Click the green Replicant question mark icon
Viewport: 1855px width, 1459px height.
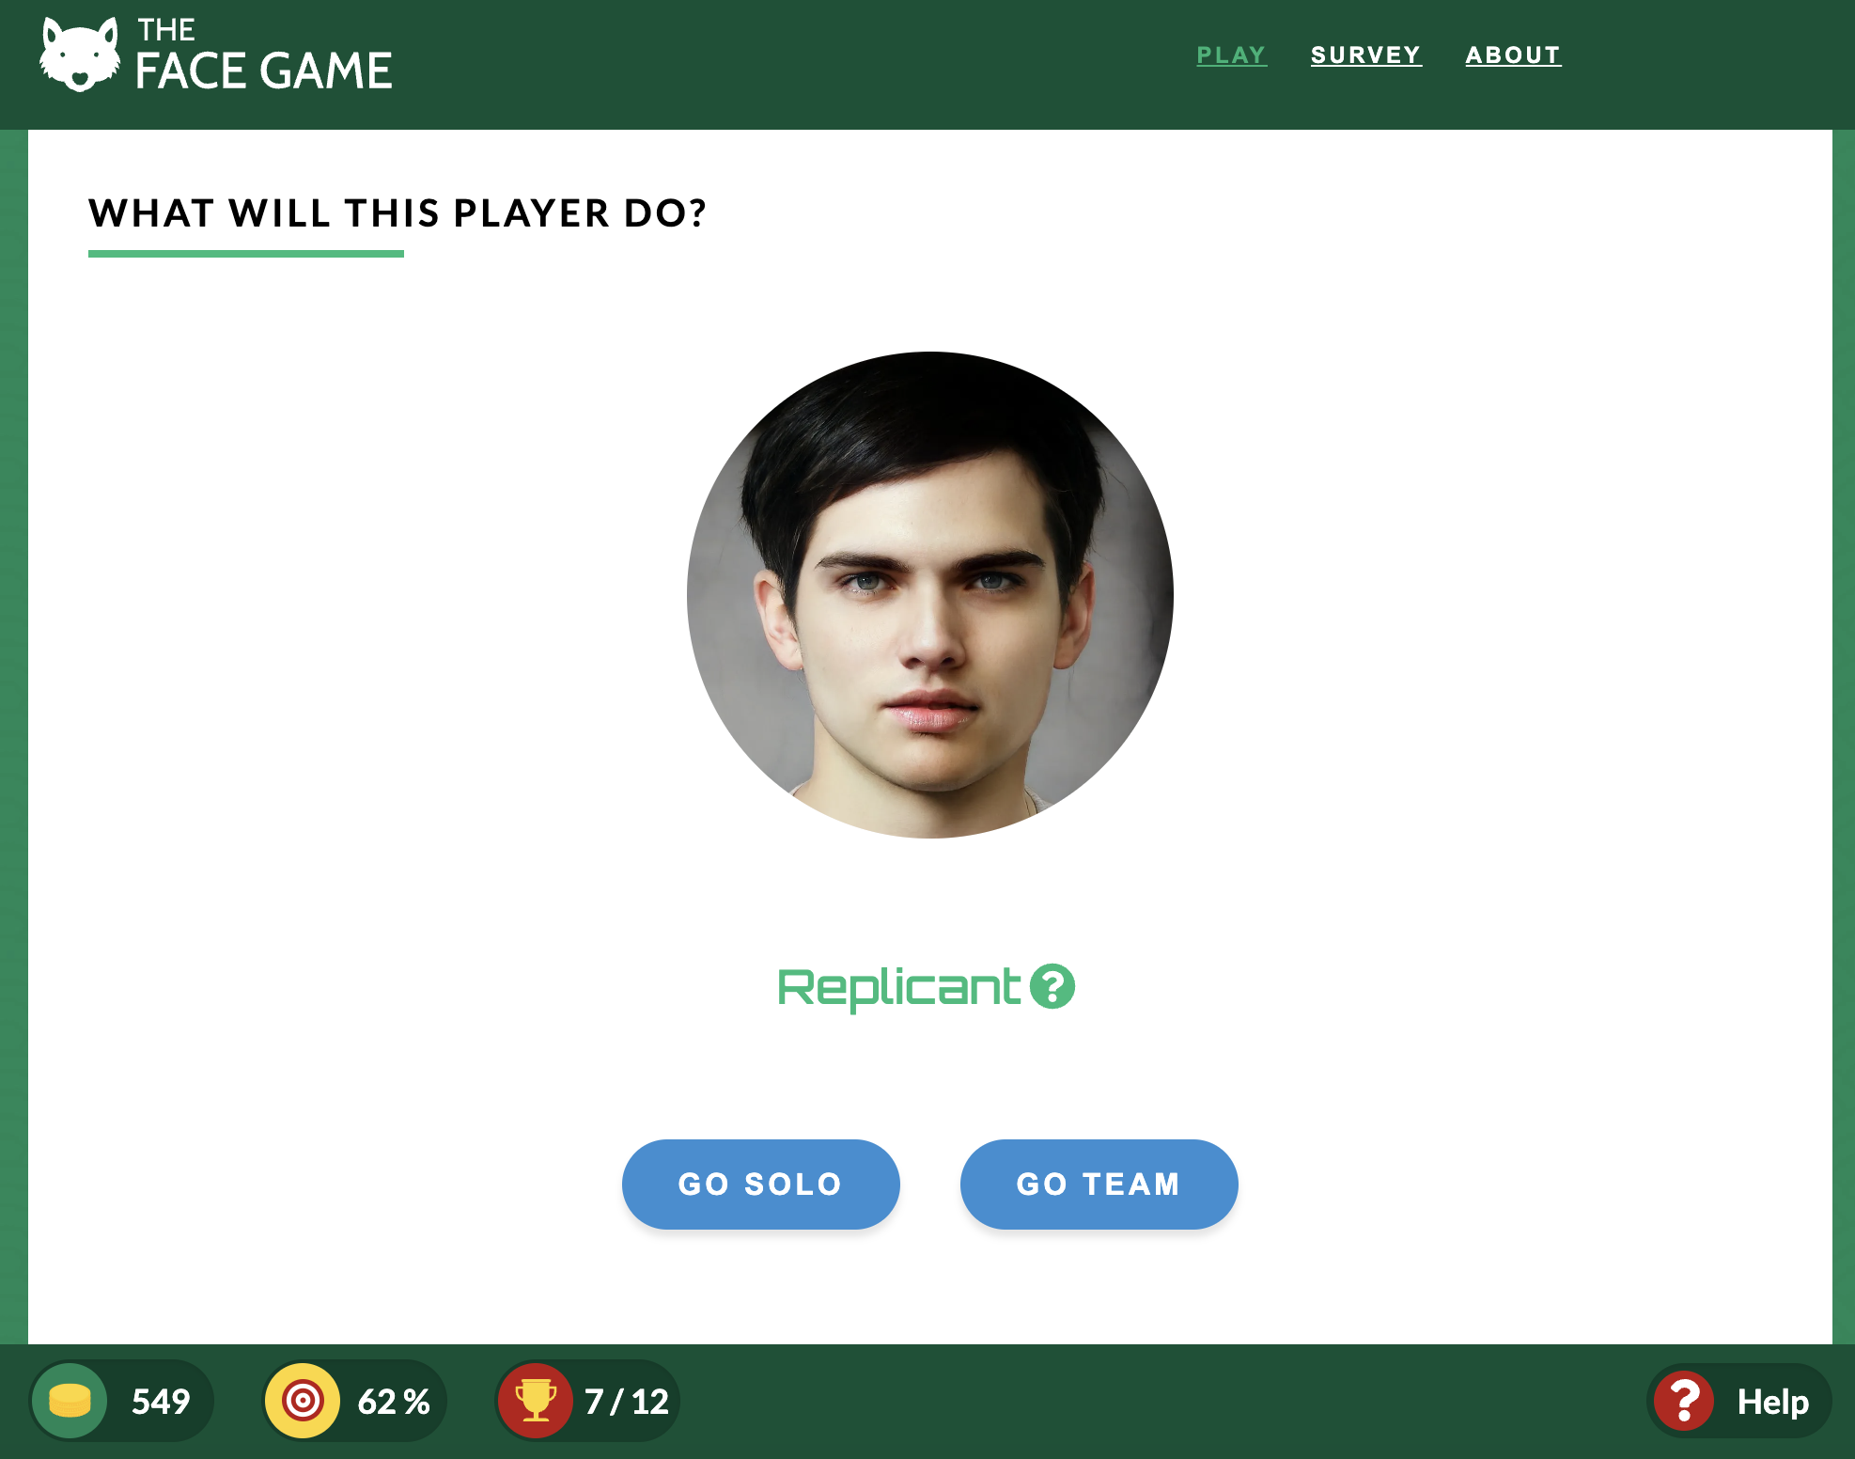1052,986
